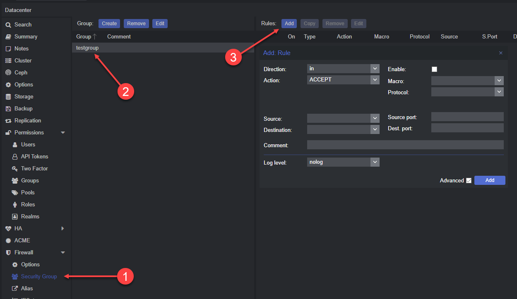Open Summary via its book icon
517x299 pixels.
tap(8, 37)
